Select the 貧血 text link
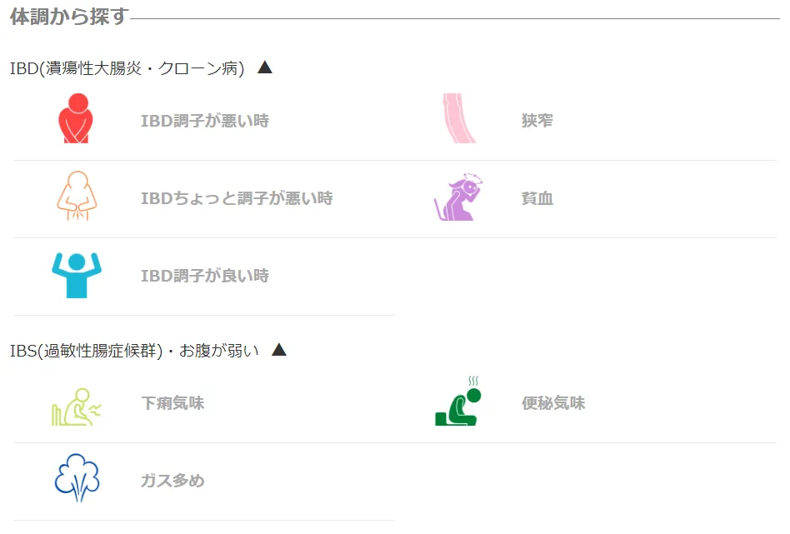 [537, 198]
